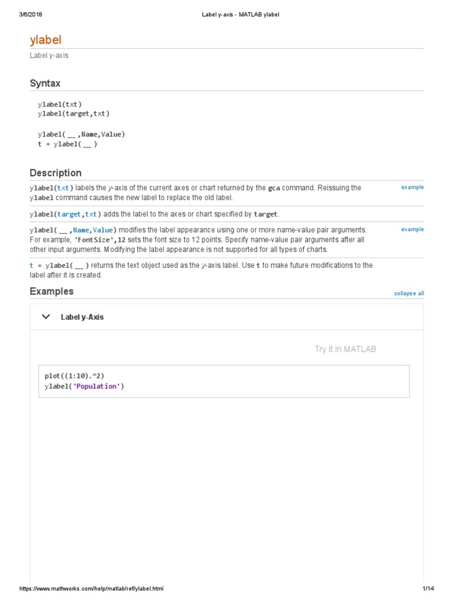Click inside the plot((1:10).^2) code box

click(224, 381)
